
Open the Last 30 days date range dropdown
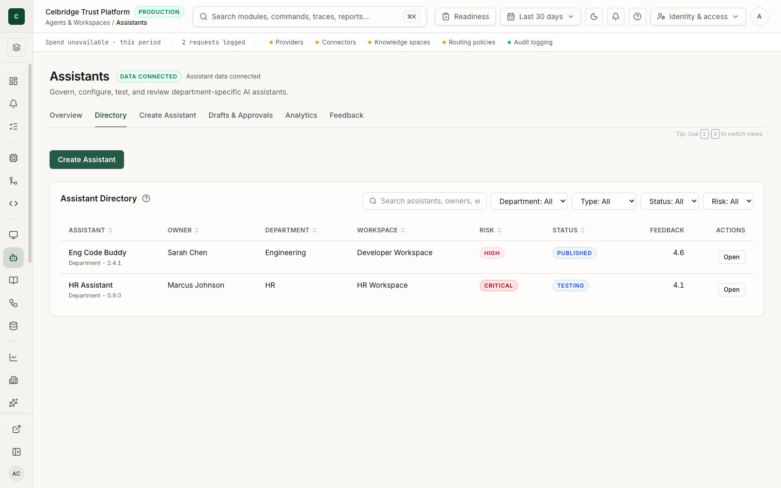pos(540,17)
